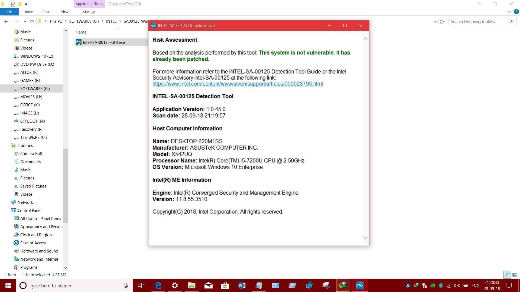The image size is (520, 292).
Task: Open Network in navigation pane
Action: coord(25,202)
